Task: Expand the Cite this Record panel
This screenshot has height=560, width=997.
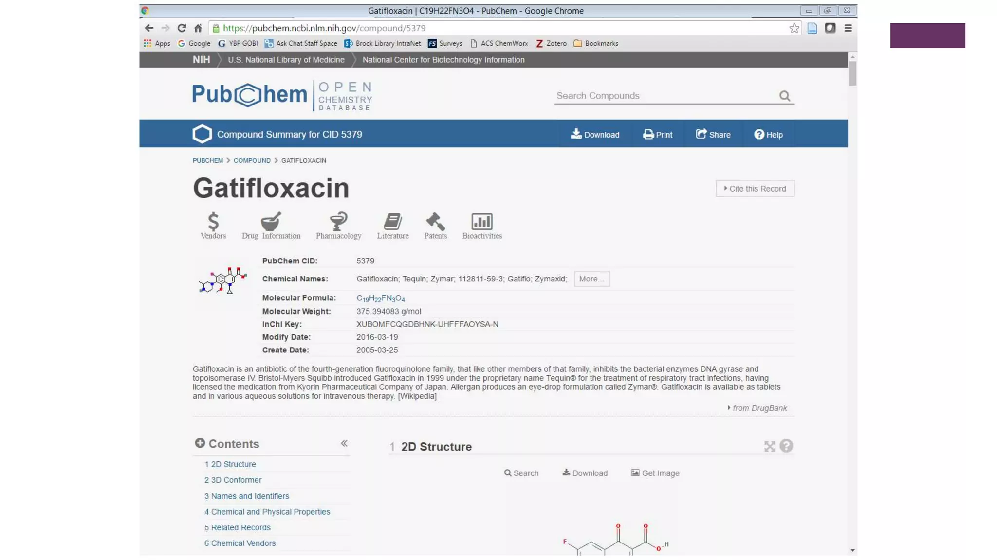Action: pyautogui.click(x=755, y=189)
